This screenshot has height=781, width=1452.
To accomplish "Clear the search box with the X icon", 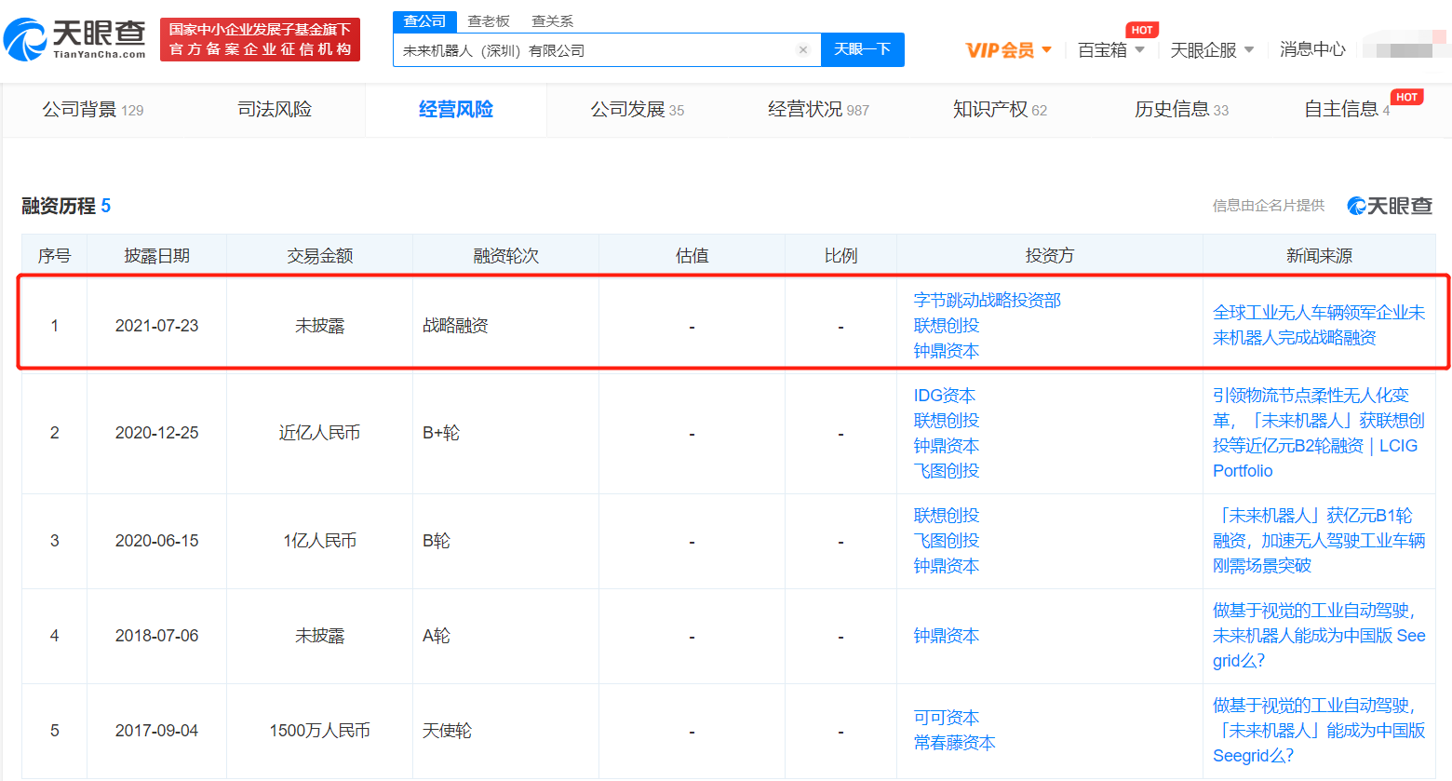I will pyautogui.click(x=803, y=50).
